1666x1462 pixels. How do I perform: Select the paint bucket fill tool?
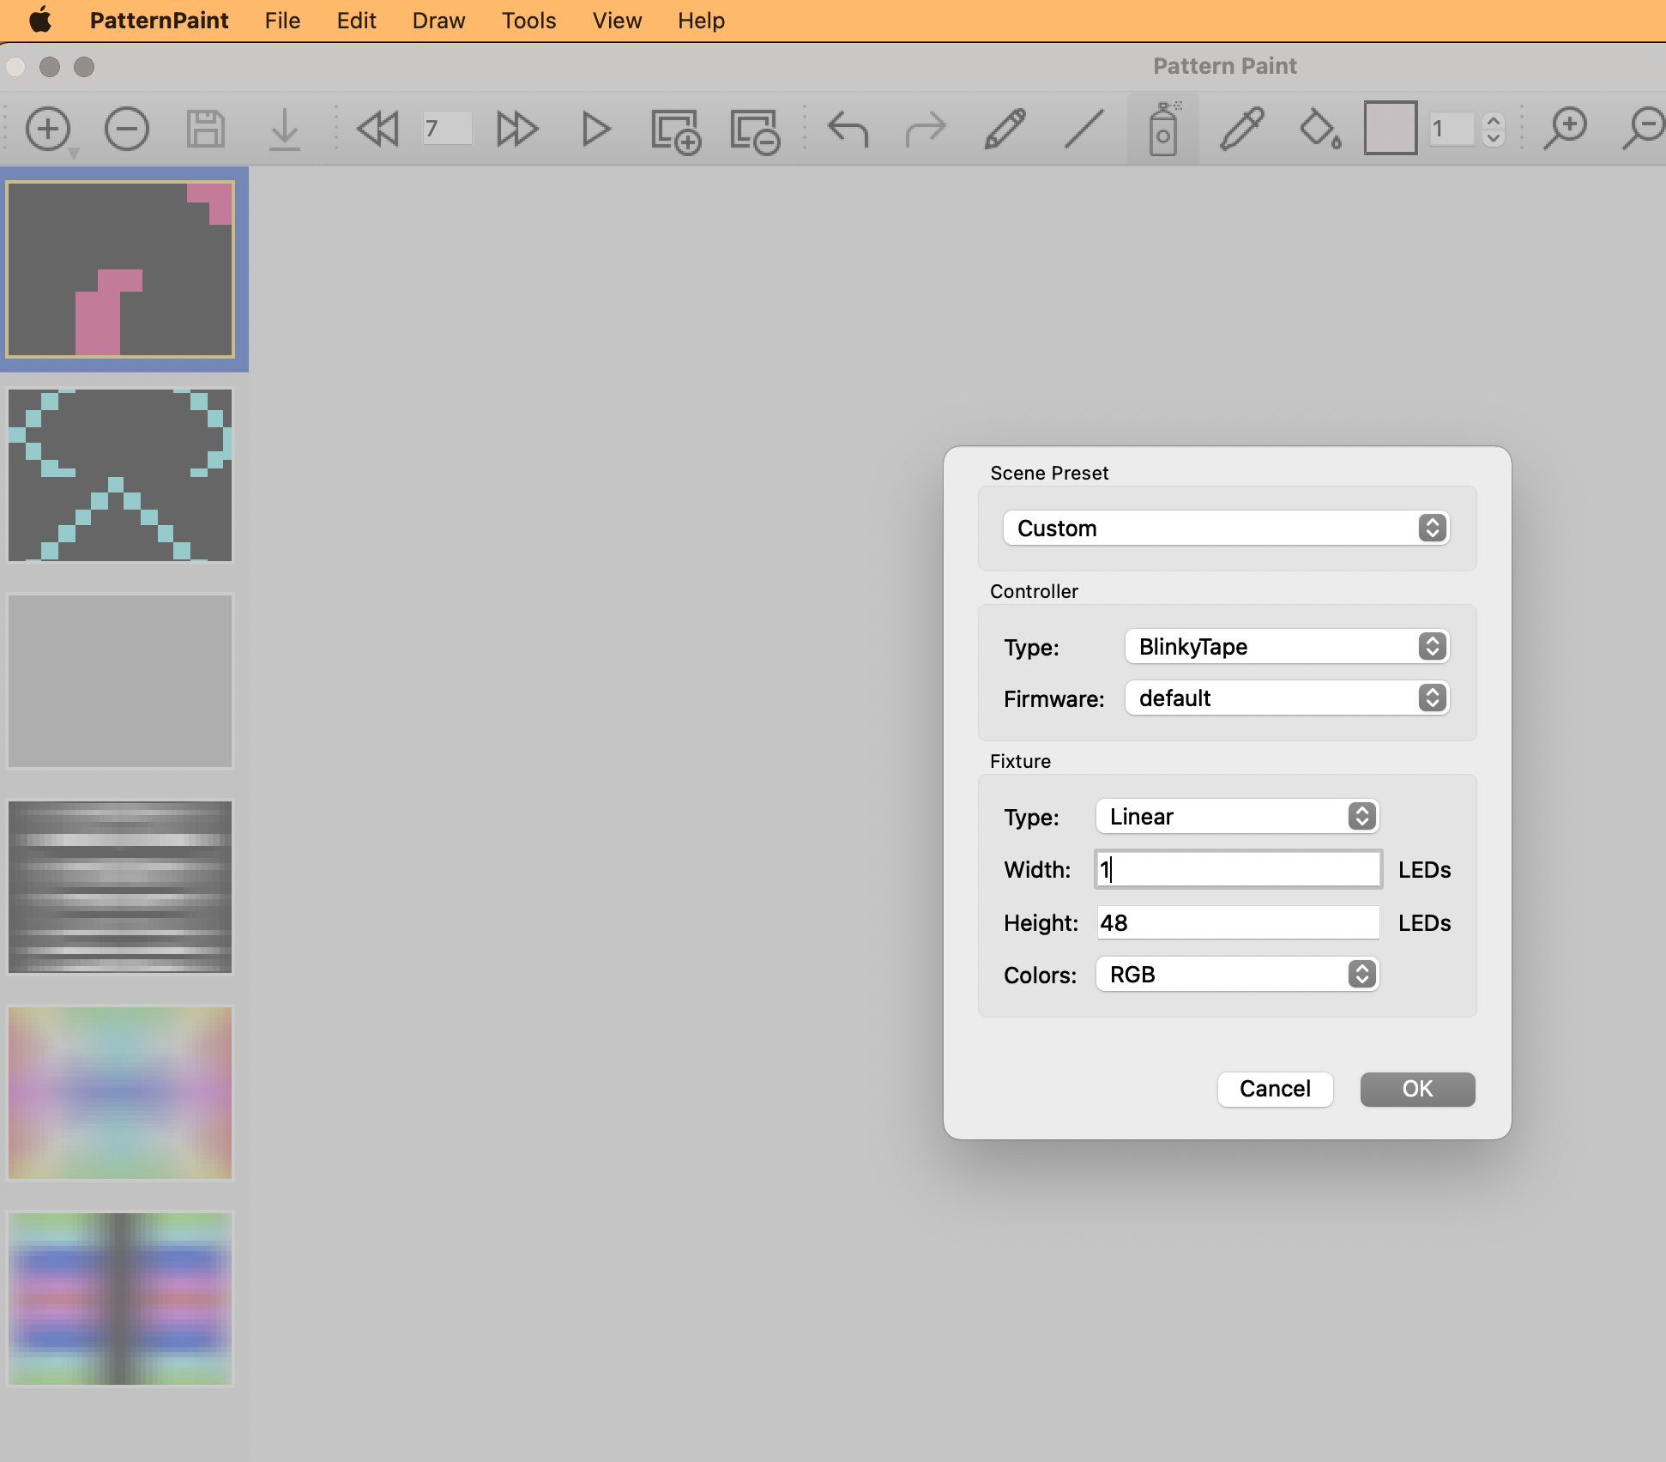coord(1319,129)
